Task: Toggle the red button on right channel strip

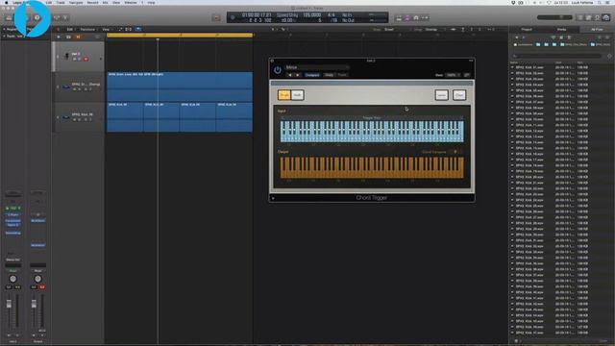Action: (42, 287)
